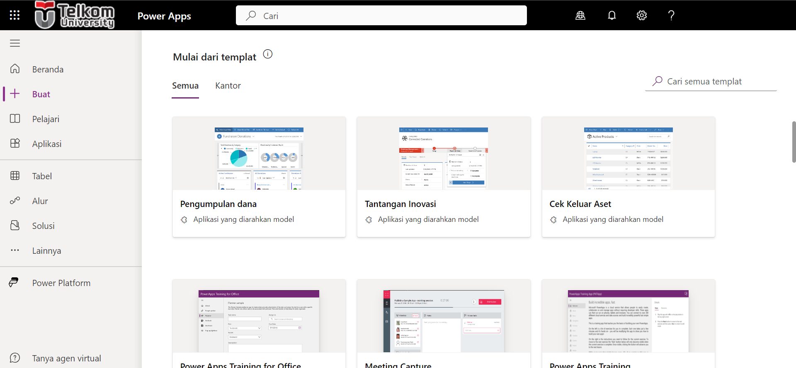Open the notifications bell

coord(612,15)
